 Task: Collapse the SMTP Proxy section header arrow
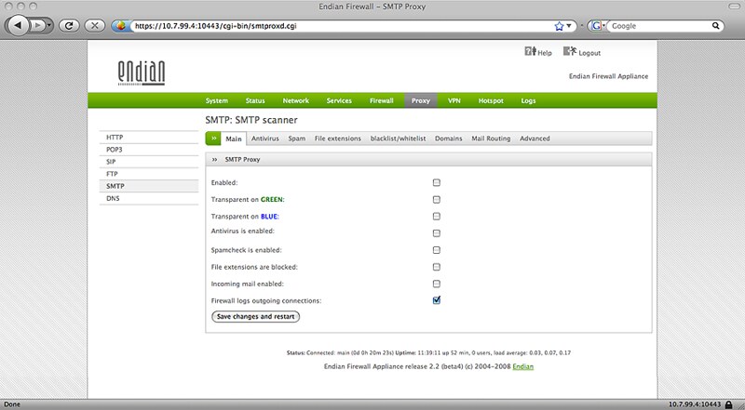pyautogui.click(x=214, y=160)
